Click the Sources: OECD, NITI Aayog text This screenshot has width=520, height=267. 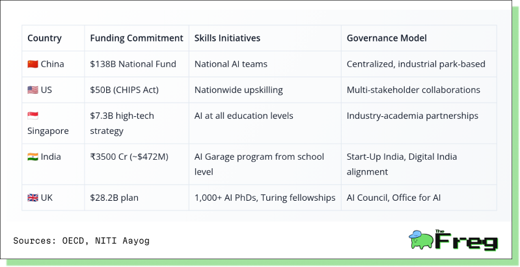point(81,240)
